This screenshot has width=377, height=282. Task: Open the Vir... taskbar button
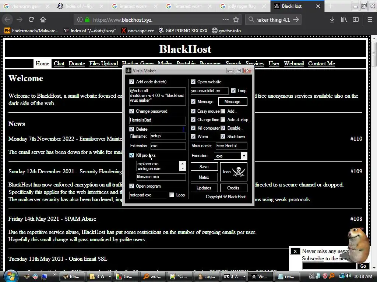260,276
